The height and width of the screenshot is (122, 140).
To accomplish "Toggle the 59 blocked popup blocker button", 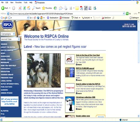I will click(65, 18).
